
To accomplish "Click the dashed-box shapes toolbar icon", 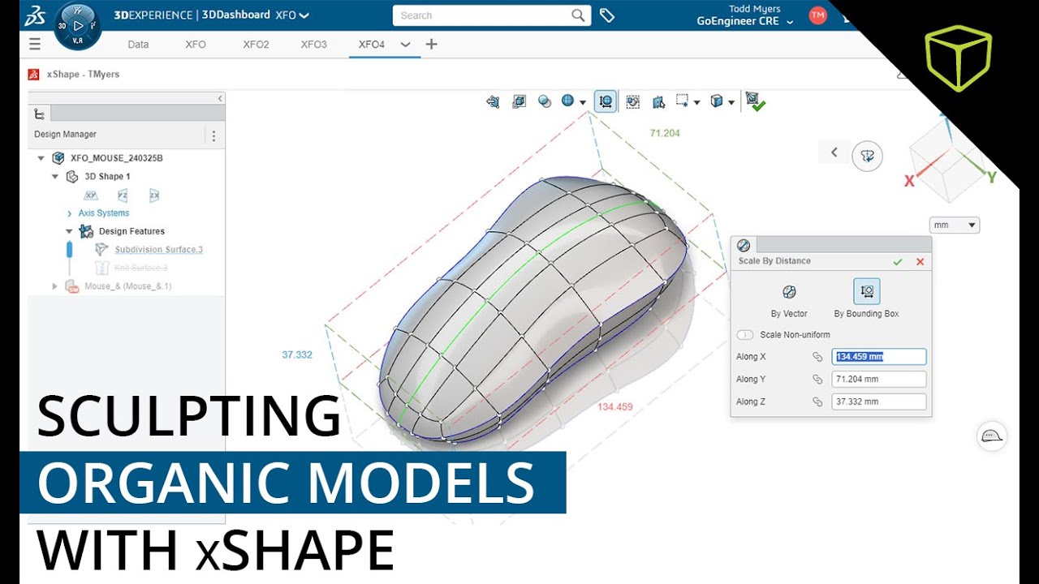I will [632, 101].
